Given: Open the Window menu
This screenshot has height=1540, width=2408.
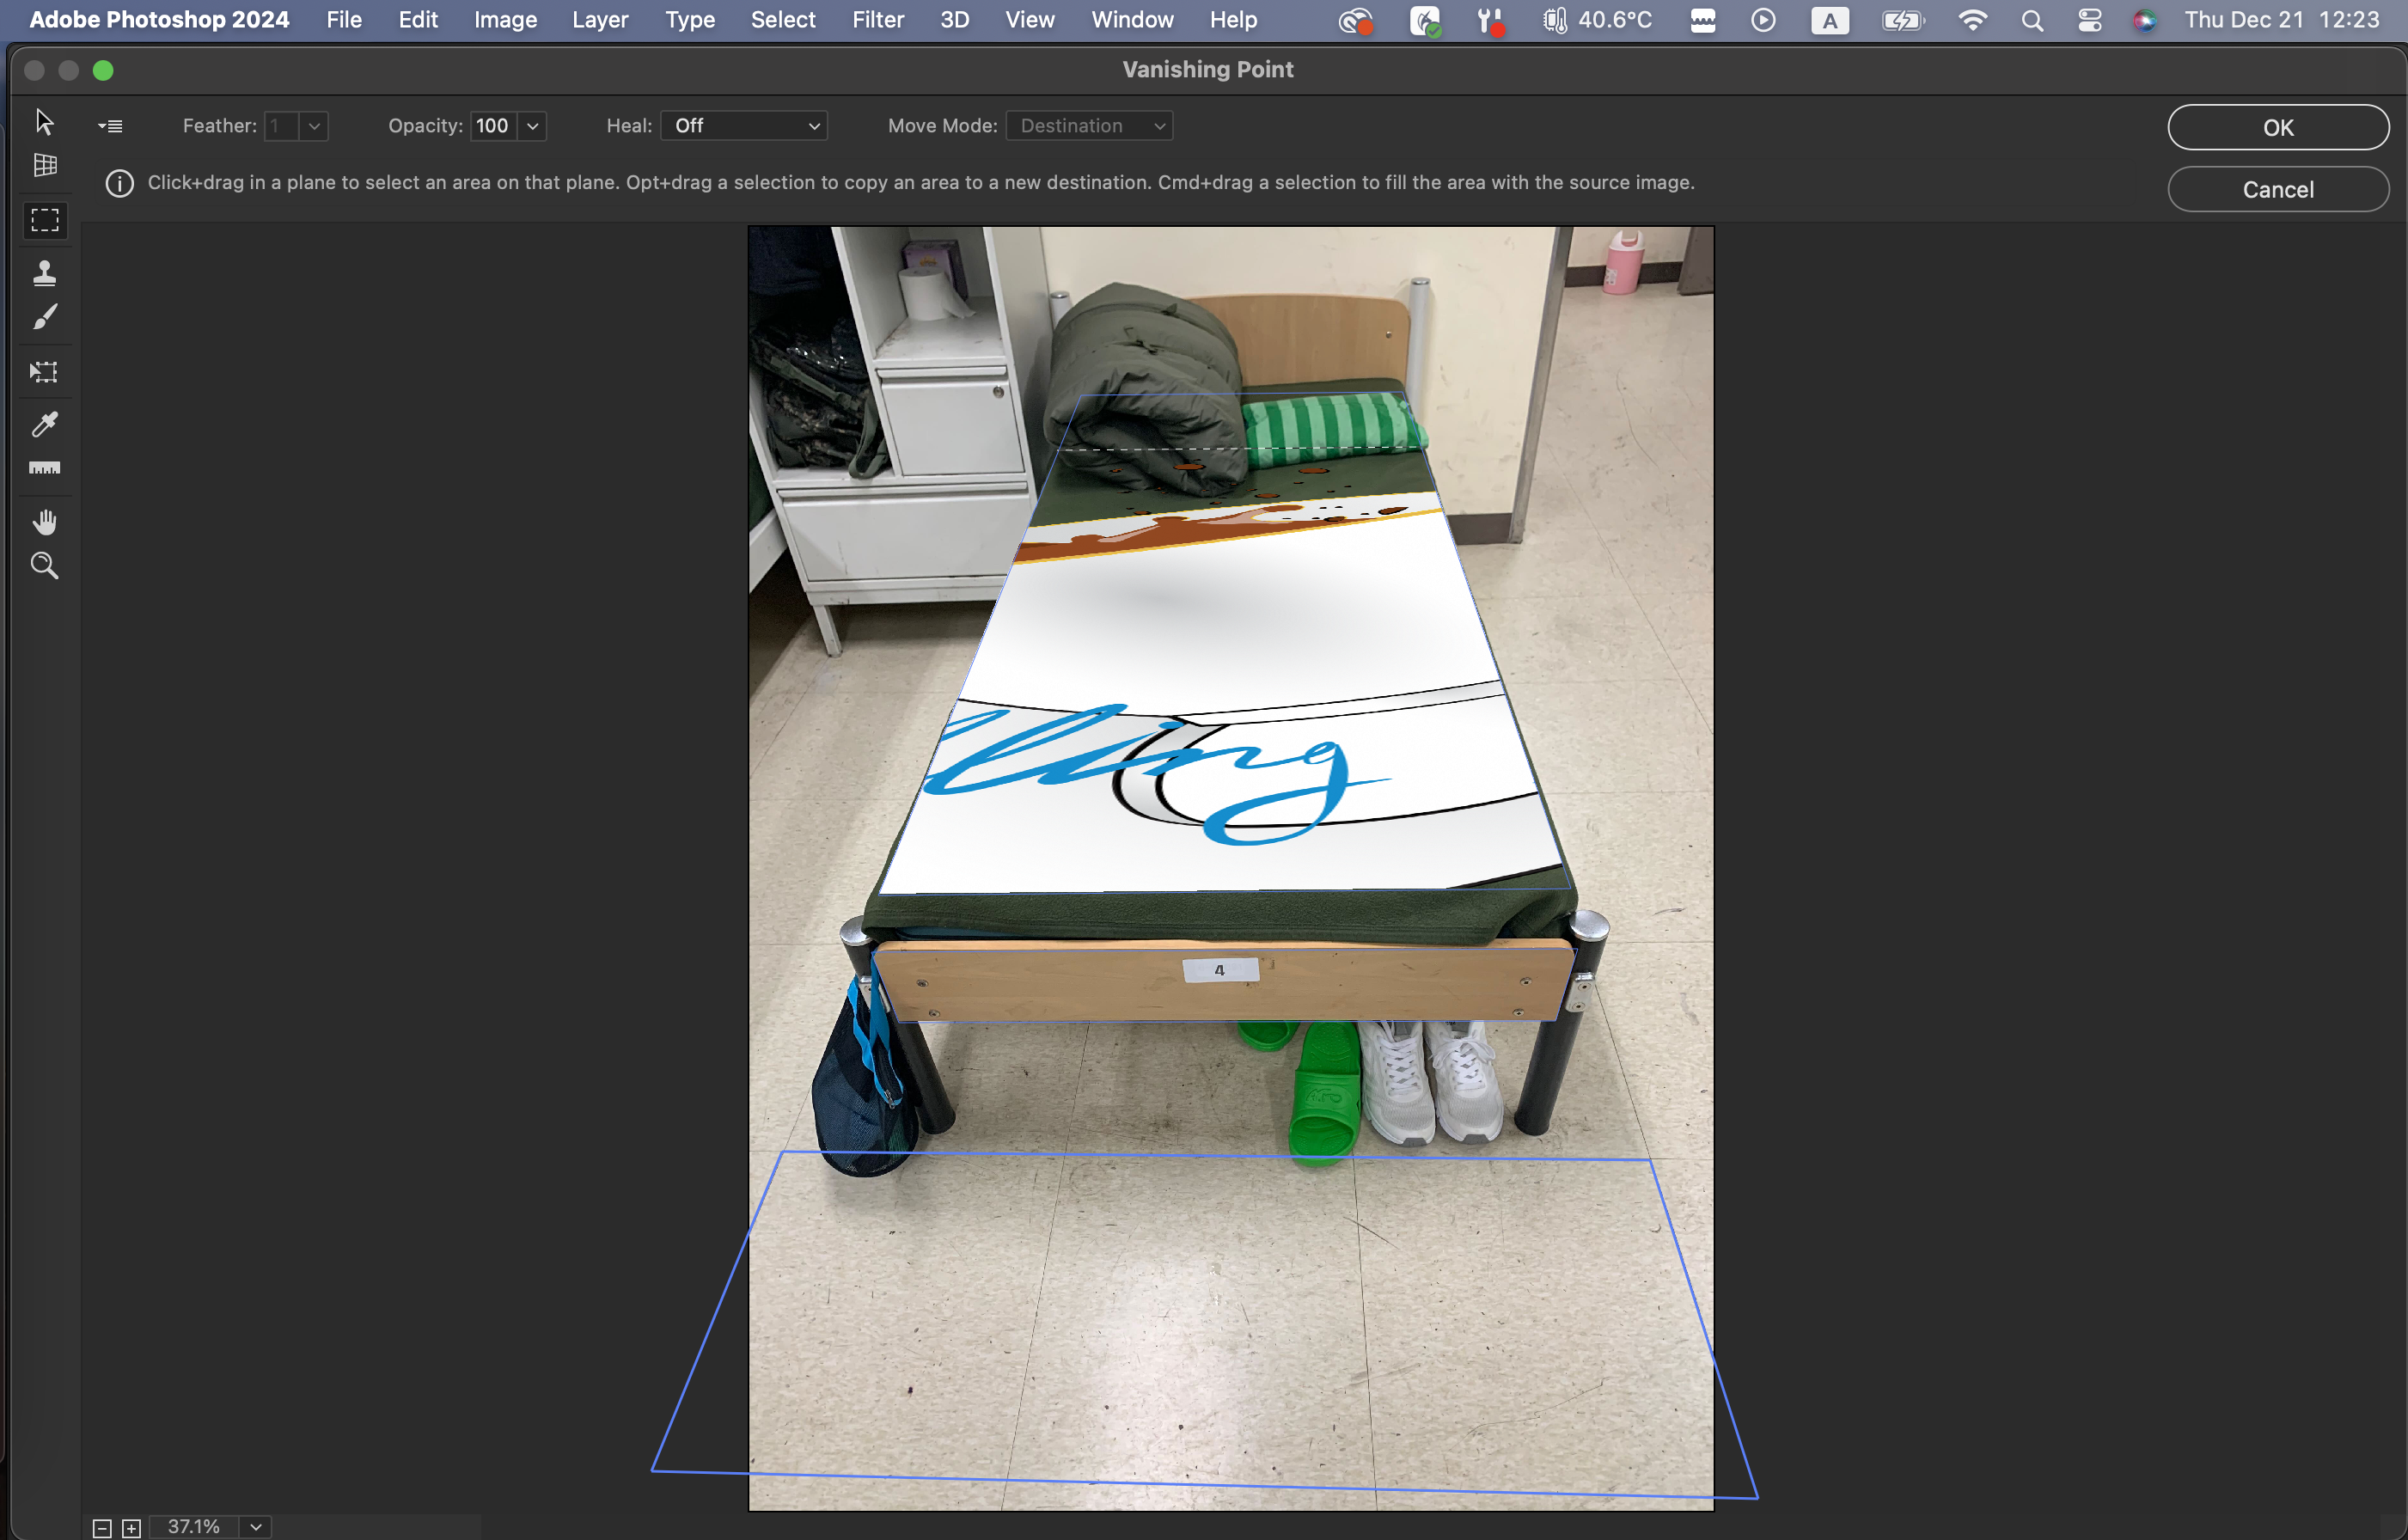Looking at the screenshot, I should tap(1131, 20).
